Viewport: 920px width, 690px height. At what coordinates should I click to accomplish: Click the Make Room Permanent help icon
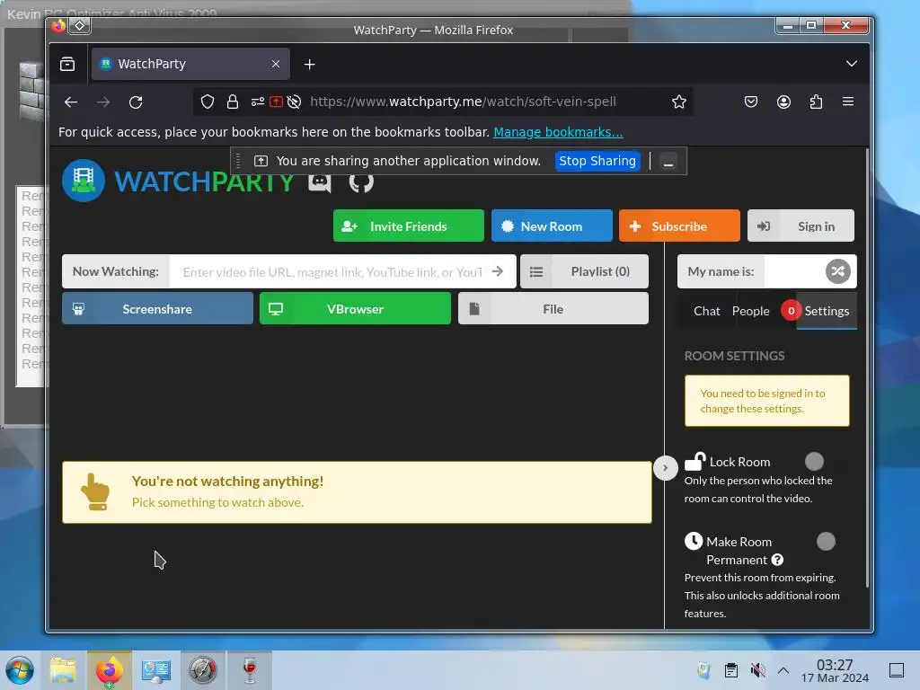click(x=777, y=560)
